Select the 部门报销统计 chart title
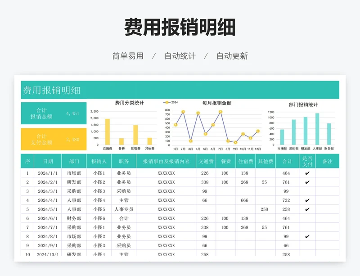Viewport: 360px width, 276px height. (303, 104)
